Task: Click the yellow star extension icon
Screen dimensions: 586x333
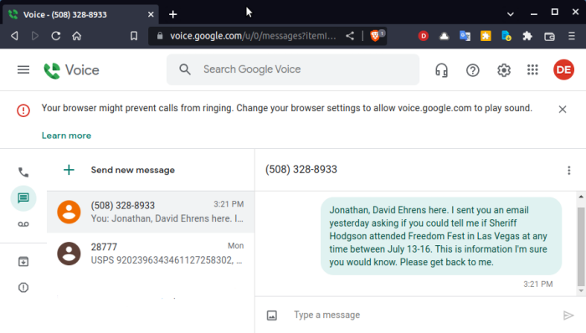Action: [486, 36]
